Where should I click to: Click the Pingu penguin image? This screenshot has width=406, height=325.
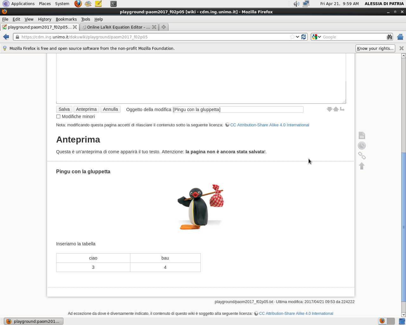201,207
